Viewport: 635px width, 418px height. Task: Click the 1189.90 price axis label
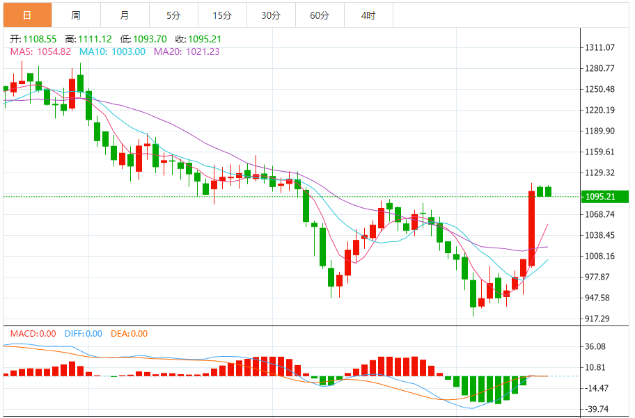click(599, 131)
